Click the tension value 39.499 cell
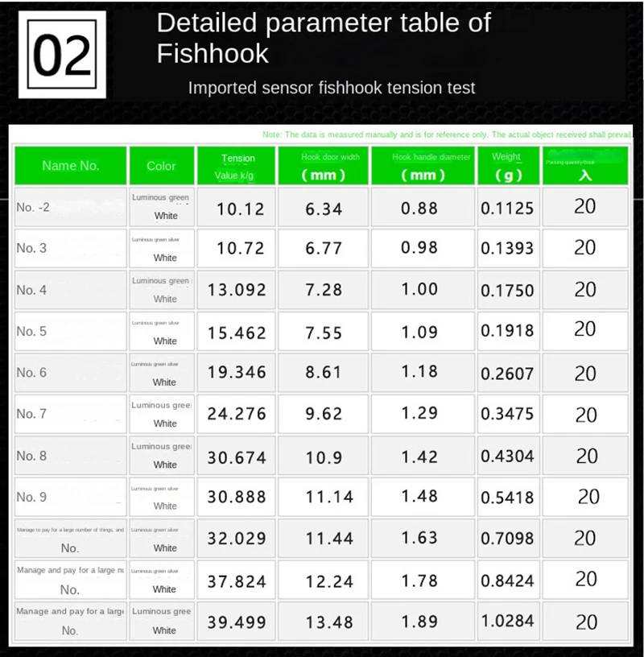644x657 pixels. click(236, 622)
